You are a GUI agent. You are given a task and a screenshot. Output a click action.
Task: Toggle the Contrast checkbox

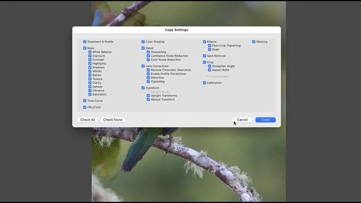[90, 60]
